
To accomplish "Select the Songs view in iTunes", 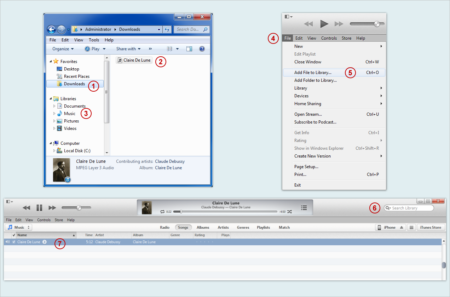I will [x=183, y=228].
